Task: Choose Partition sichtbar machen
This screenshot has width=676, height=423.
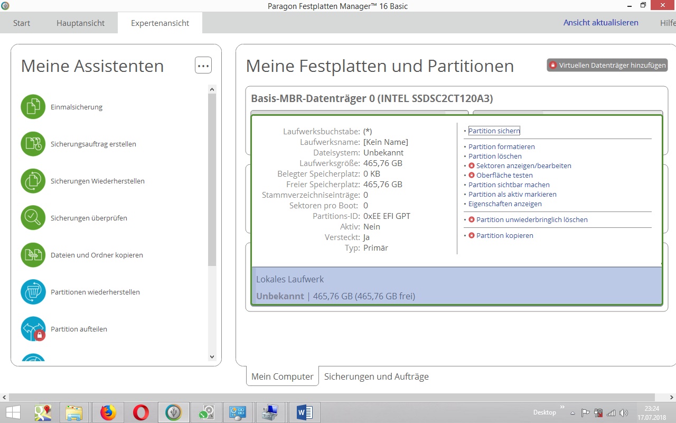Action: (509, 185)
